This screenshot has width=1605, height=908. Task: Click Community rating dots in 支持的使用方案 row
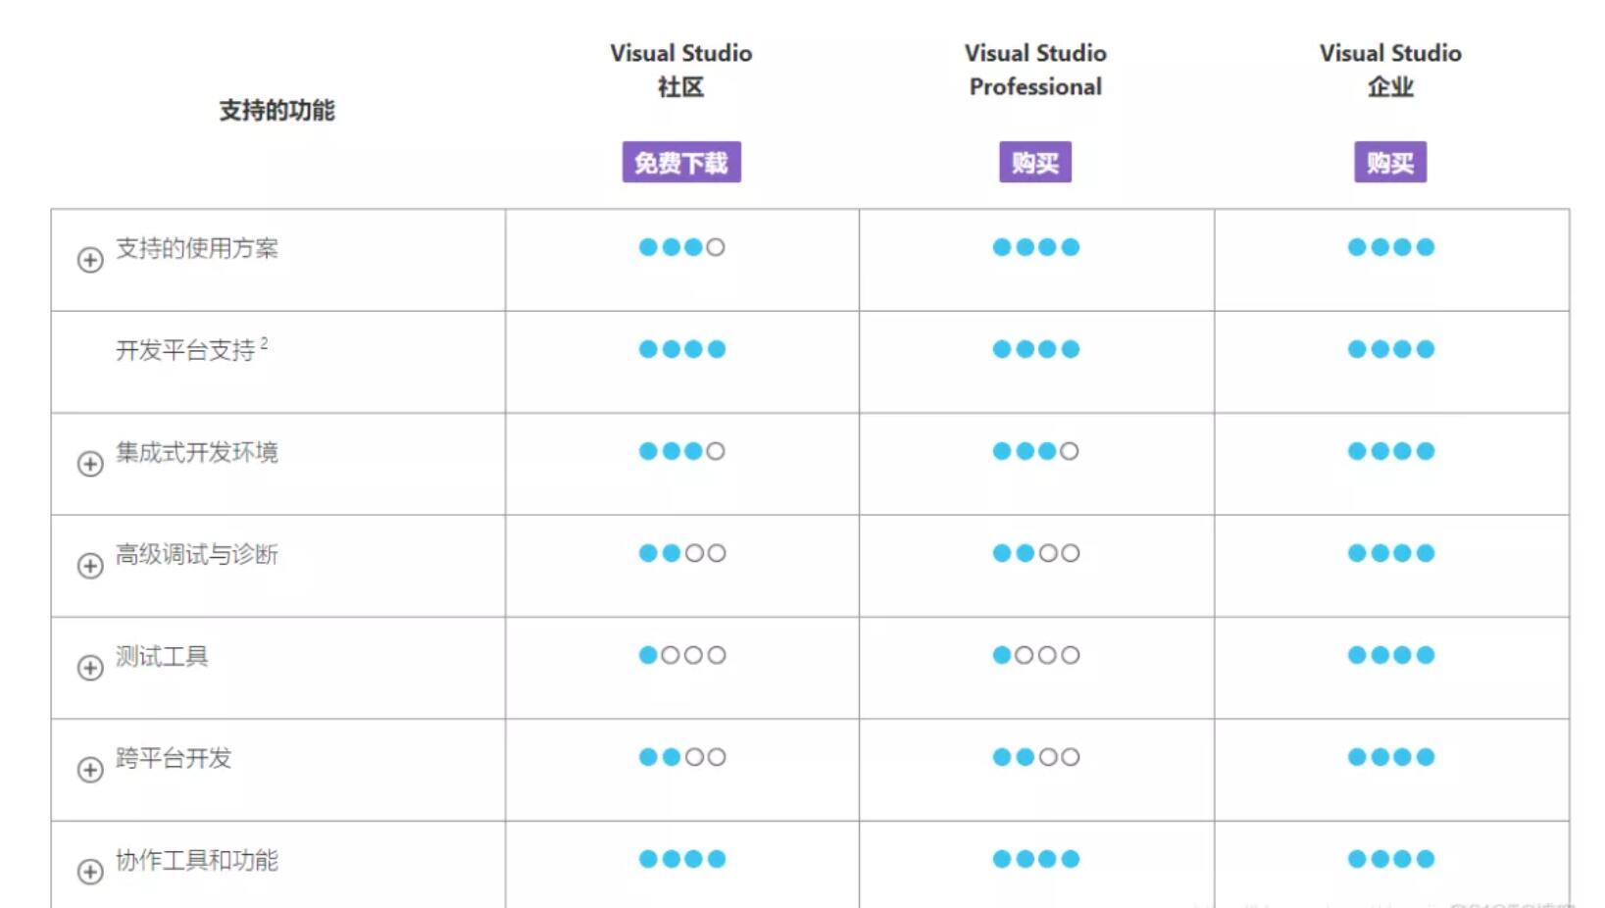(681, 247)
